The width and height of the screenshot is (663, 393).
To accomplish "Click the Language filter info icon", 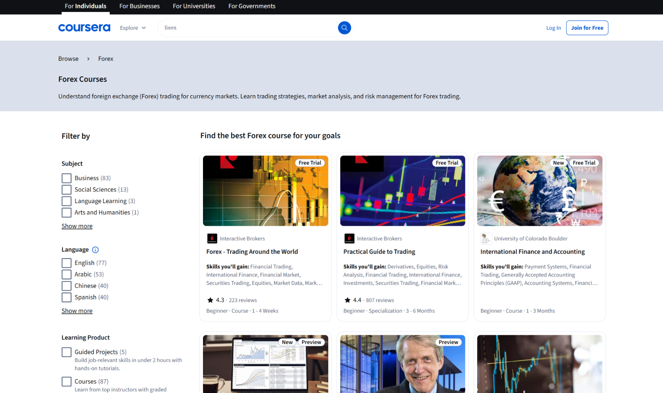I will [x=95, y=250].
